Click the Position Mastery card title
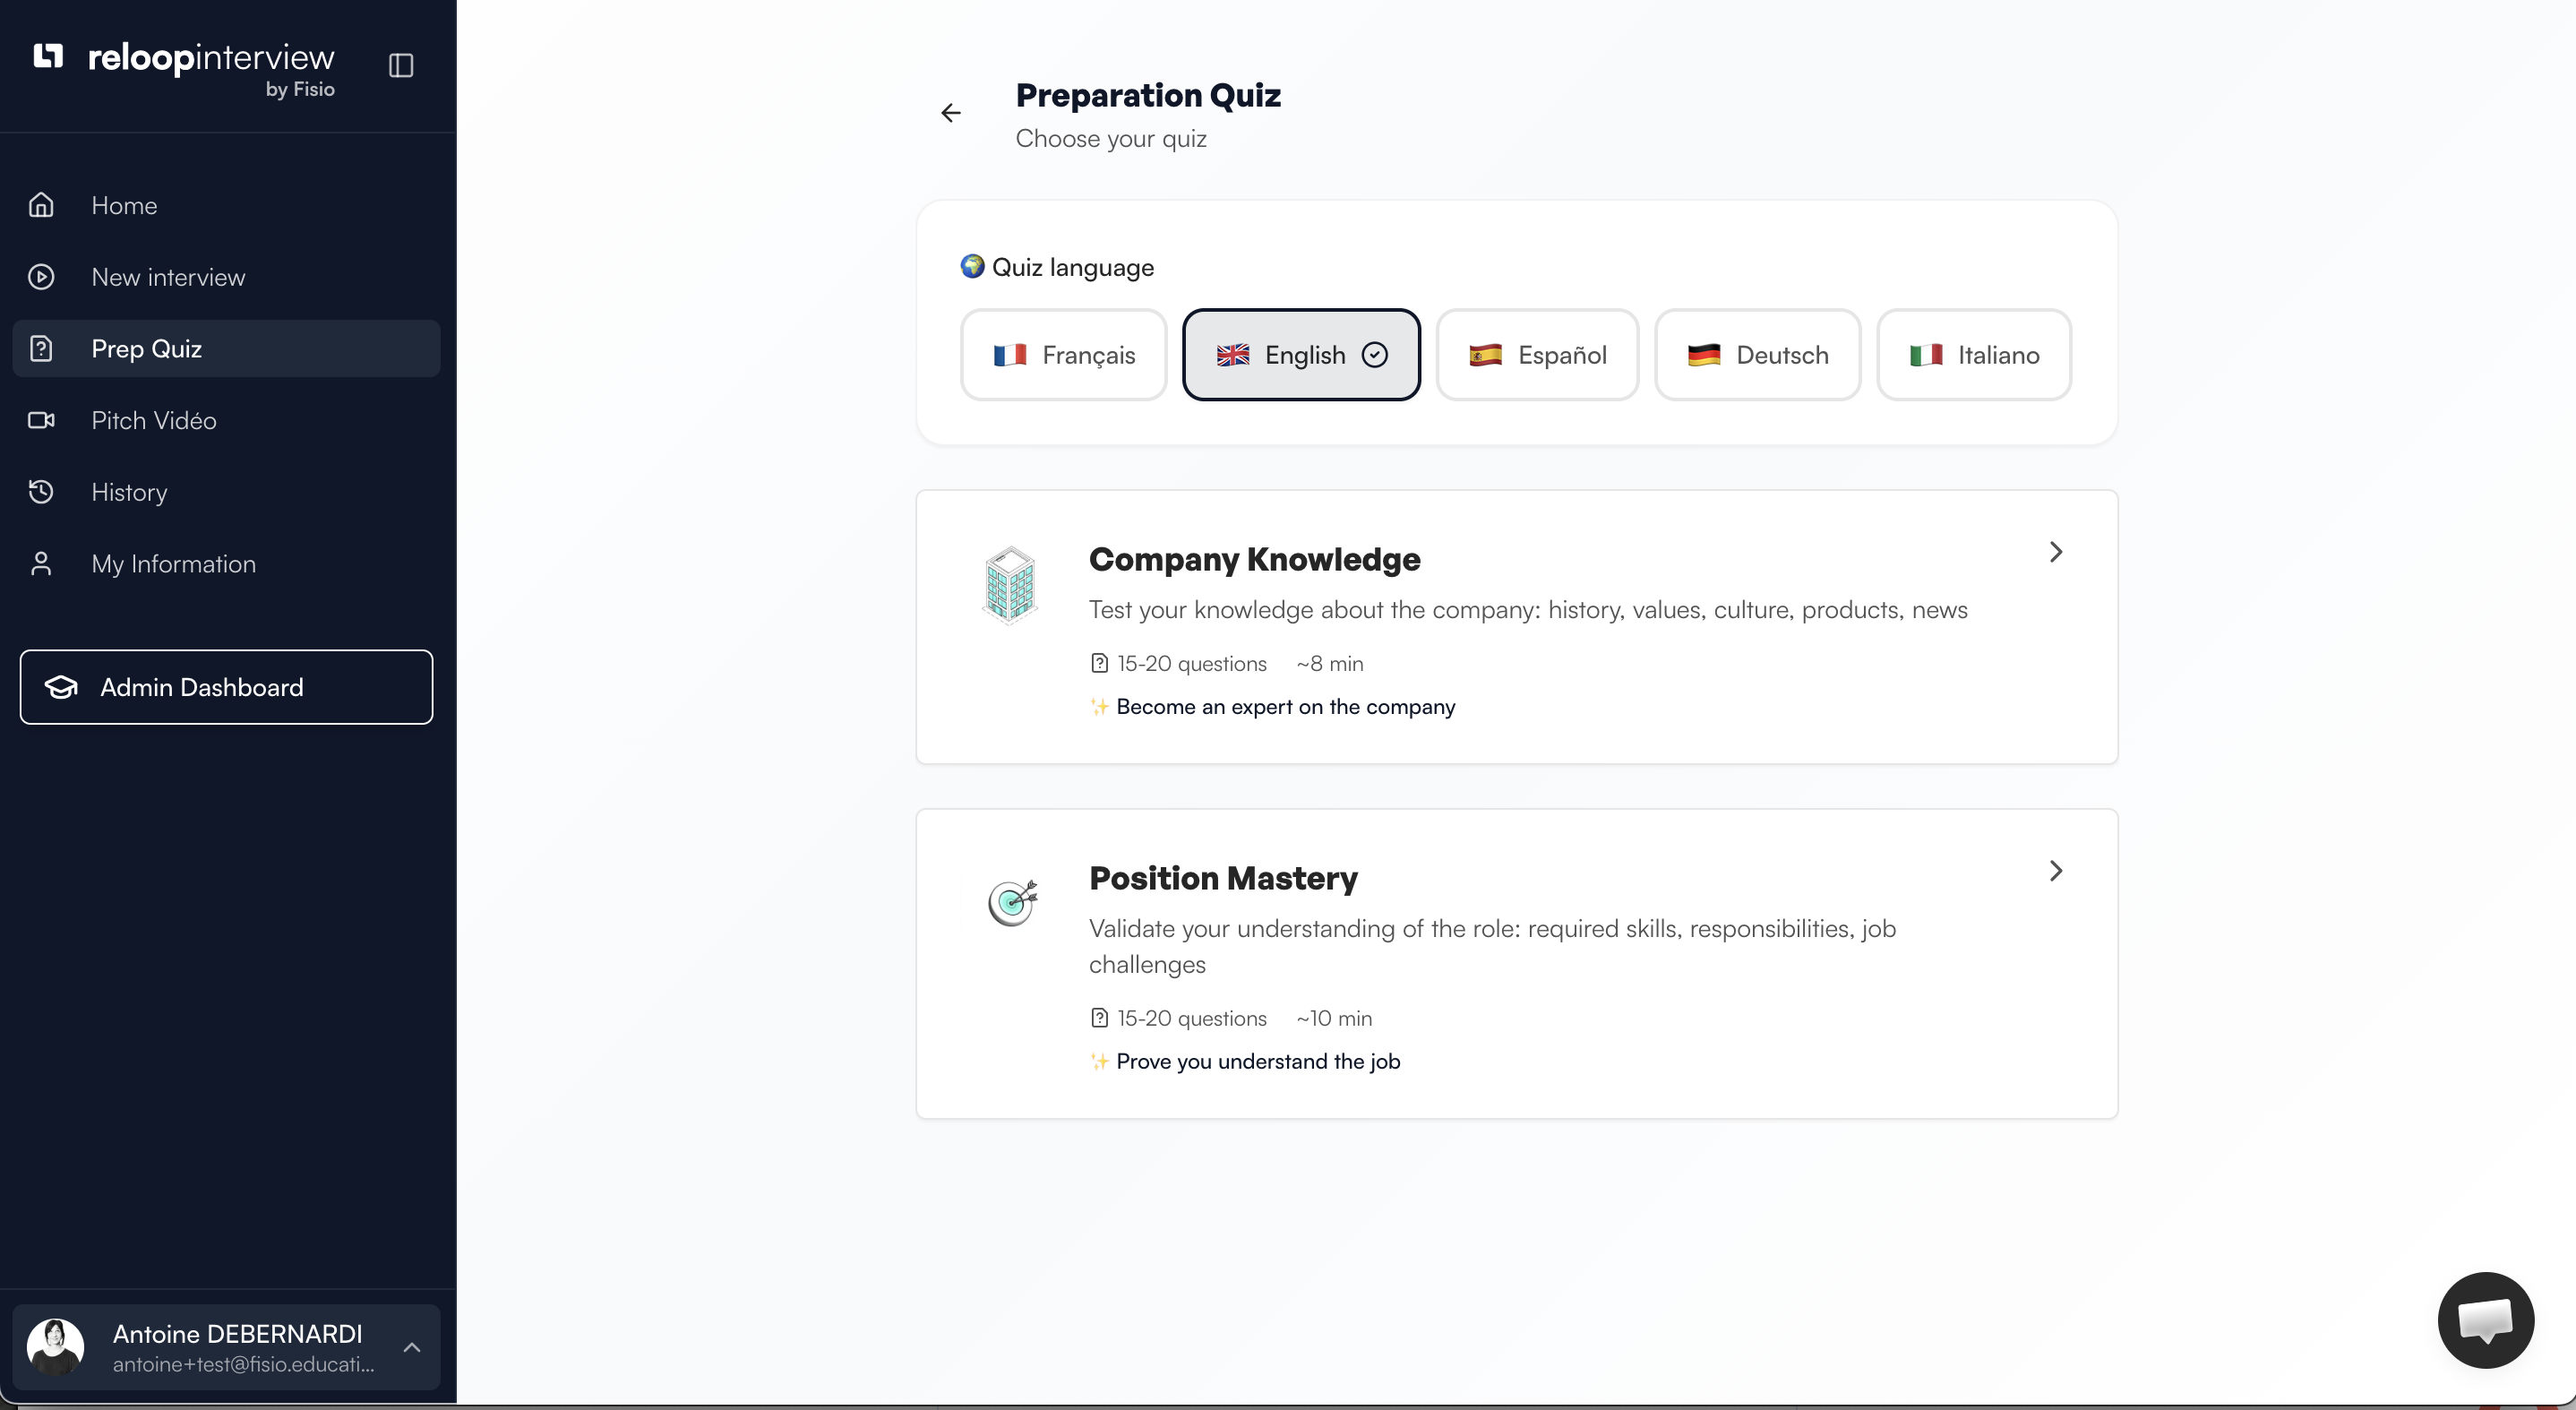The image size is (2576, 1410). [x=1222, y=878]
